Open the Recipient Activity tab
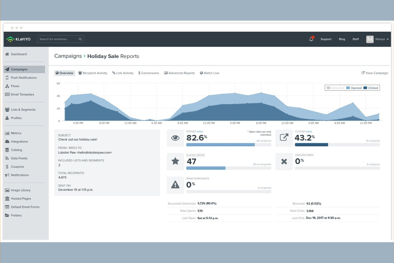Screen dimensions: 394x263 click(x=93, y=73)
